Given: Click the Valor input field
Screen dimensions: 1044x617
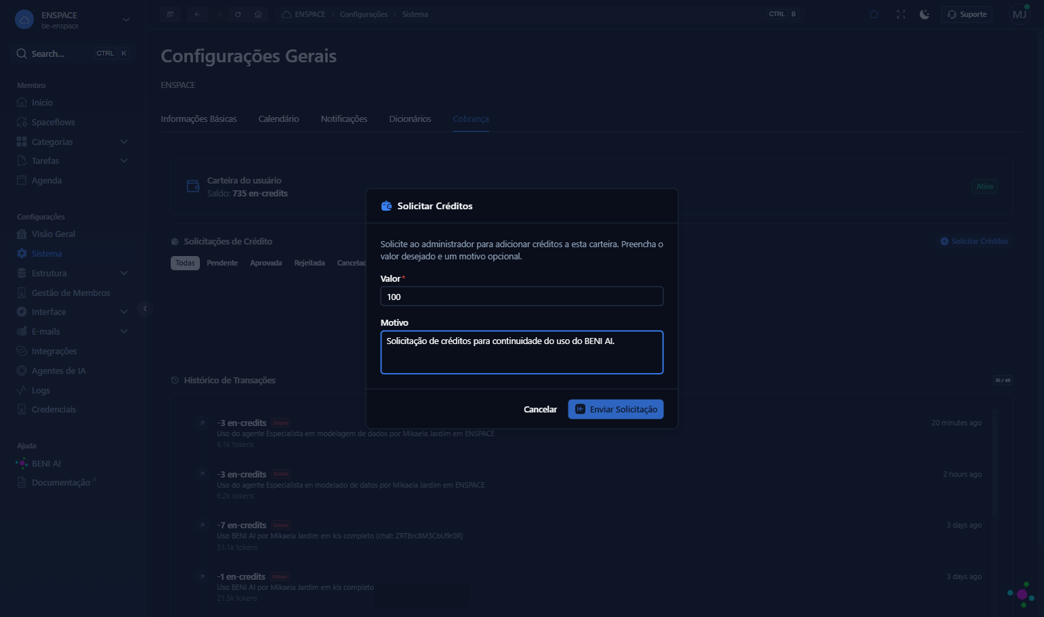Looking at the screenshot, I should coord(522,297).
